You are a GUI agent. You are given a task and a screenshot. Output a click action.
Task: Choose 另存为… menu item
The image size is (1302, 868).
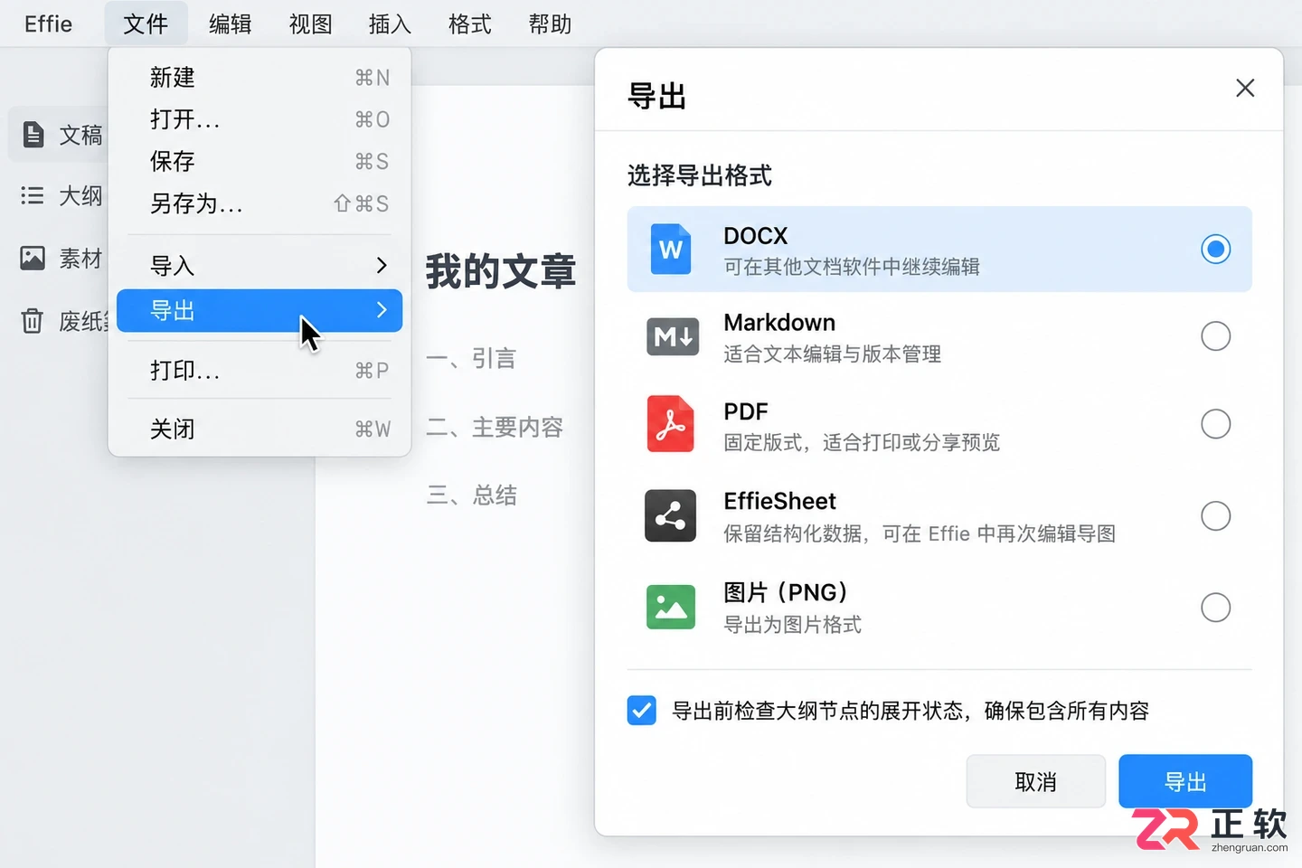pyautogui.click(x=259, y=203)
